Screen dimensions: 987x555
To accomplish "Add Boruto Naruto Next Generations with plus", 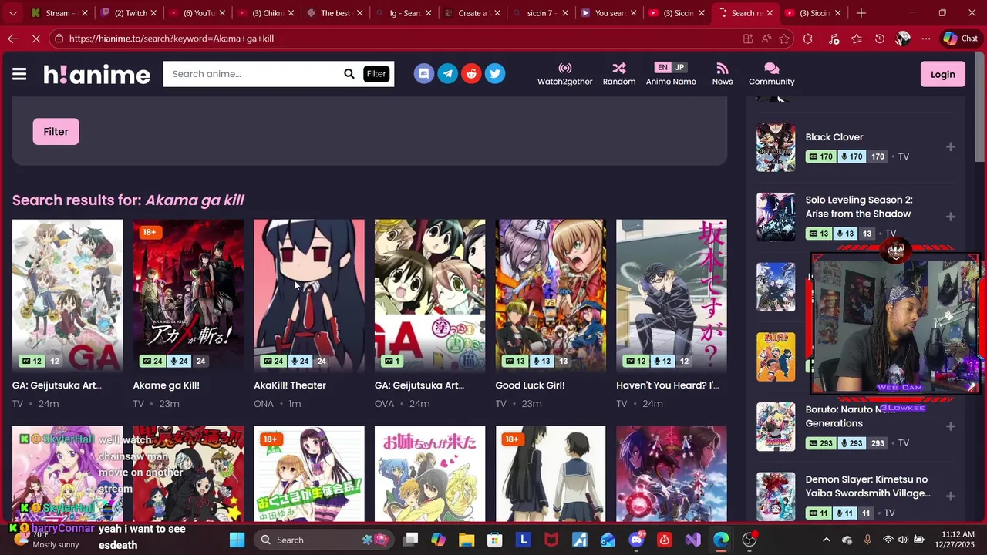I will point(951,426).
